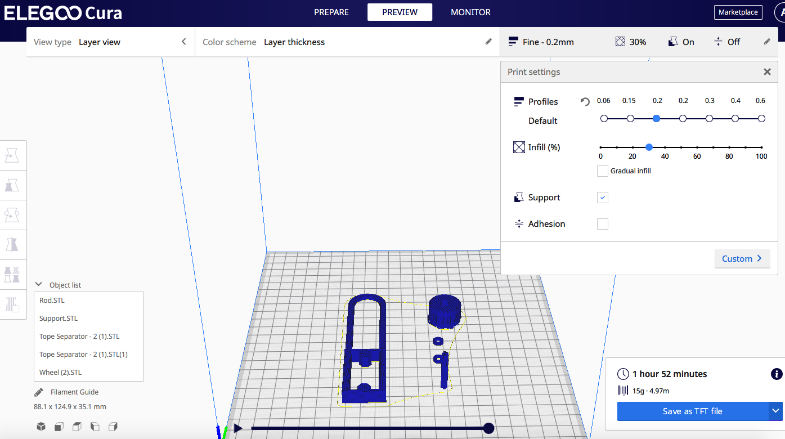
Task: Open the Marketplace
Action: click(x=738, y=12)
